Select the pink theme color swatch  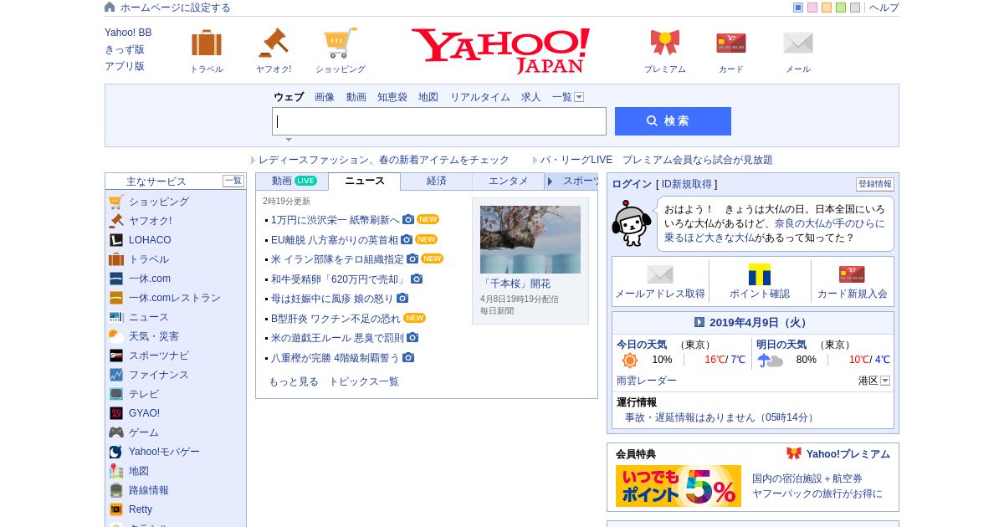click(x=812, y=8)
